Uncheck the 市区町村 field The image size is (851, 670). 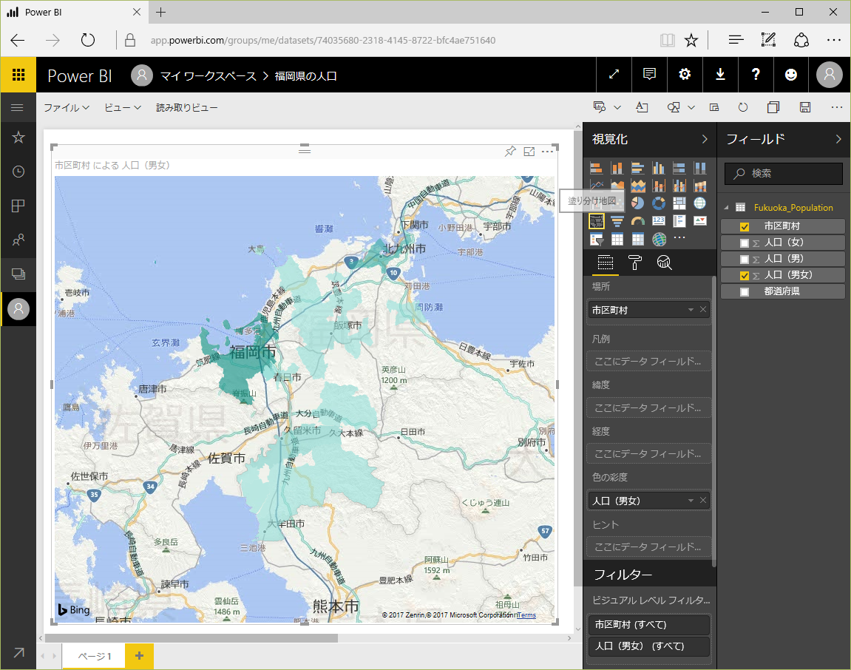[745, 227]
